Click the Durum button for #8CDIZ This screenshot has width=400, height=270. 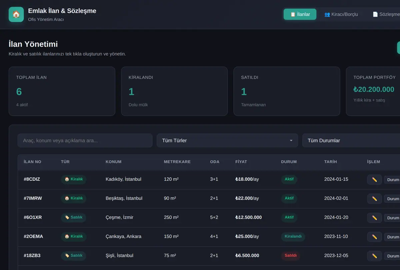coord(392,179)
